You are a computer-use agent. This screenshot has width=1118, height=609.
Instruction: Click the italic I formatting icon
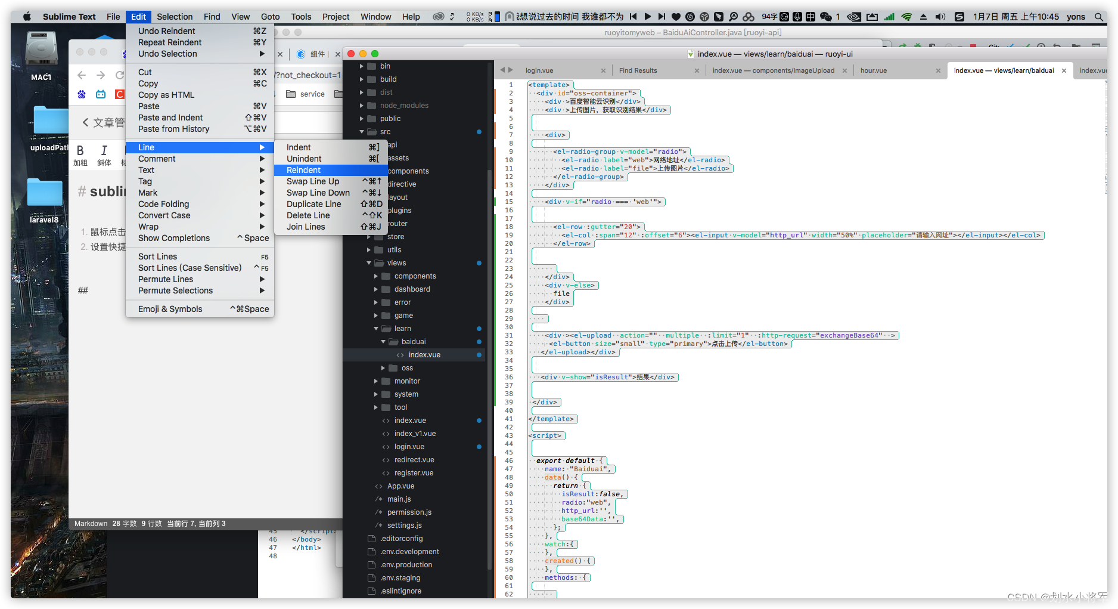coord(104,150)
